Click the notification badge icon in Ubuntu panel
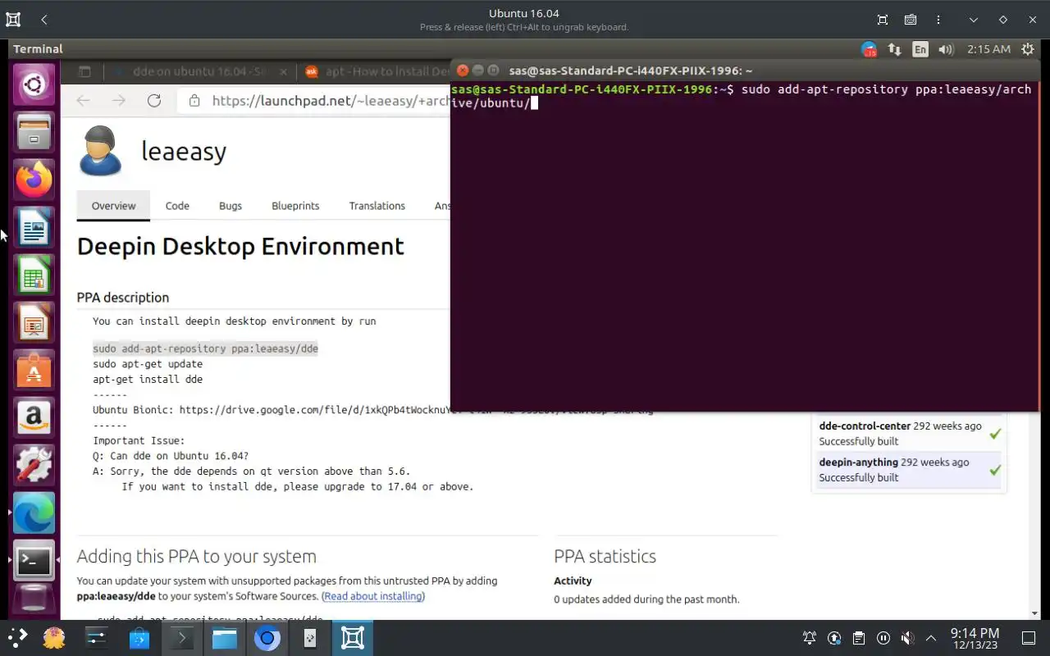The image size is (1050, 656). (x=870, y=49)
